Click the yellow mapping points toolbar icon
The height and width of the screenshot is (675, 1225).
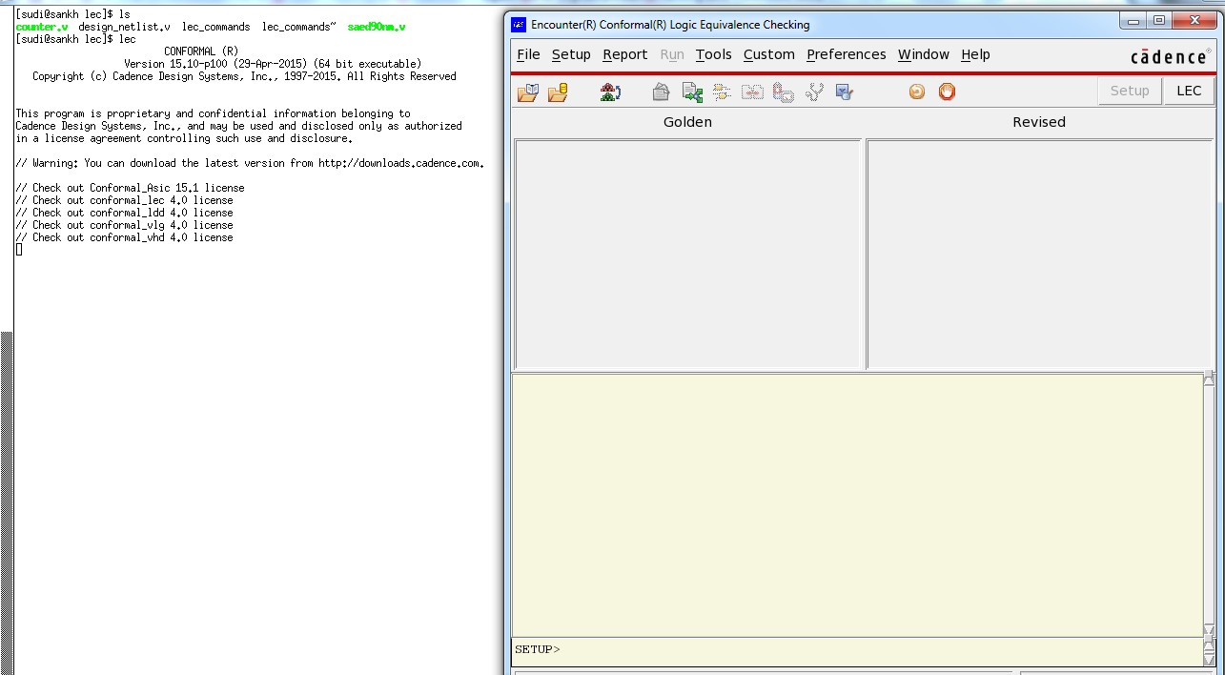pos(722,92)
